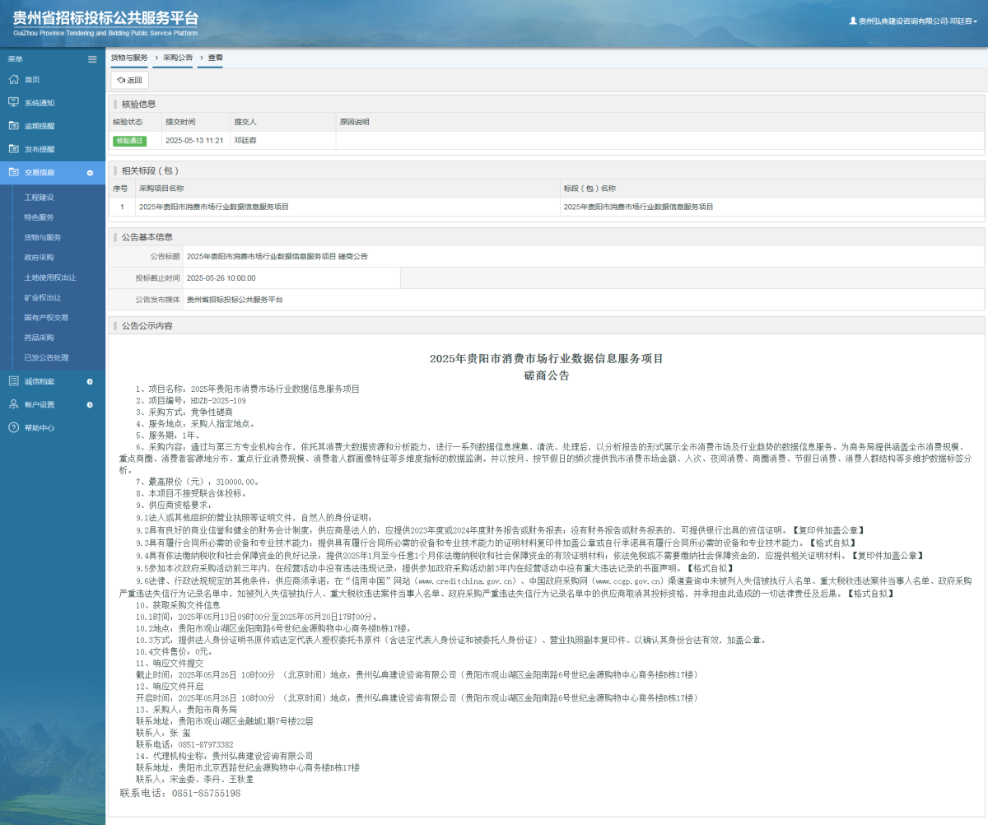Expand the 诚信档案 submenu arrow
The image size is (988, 825).
coord(90,381)
